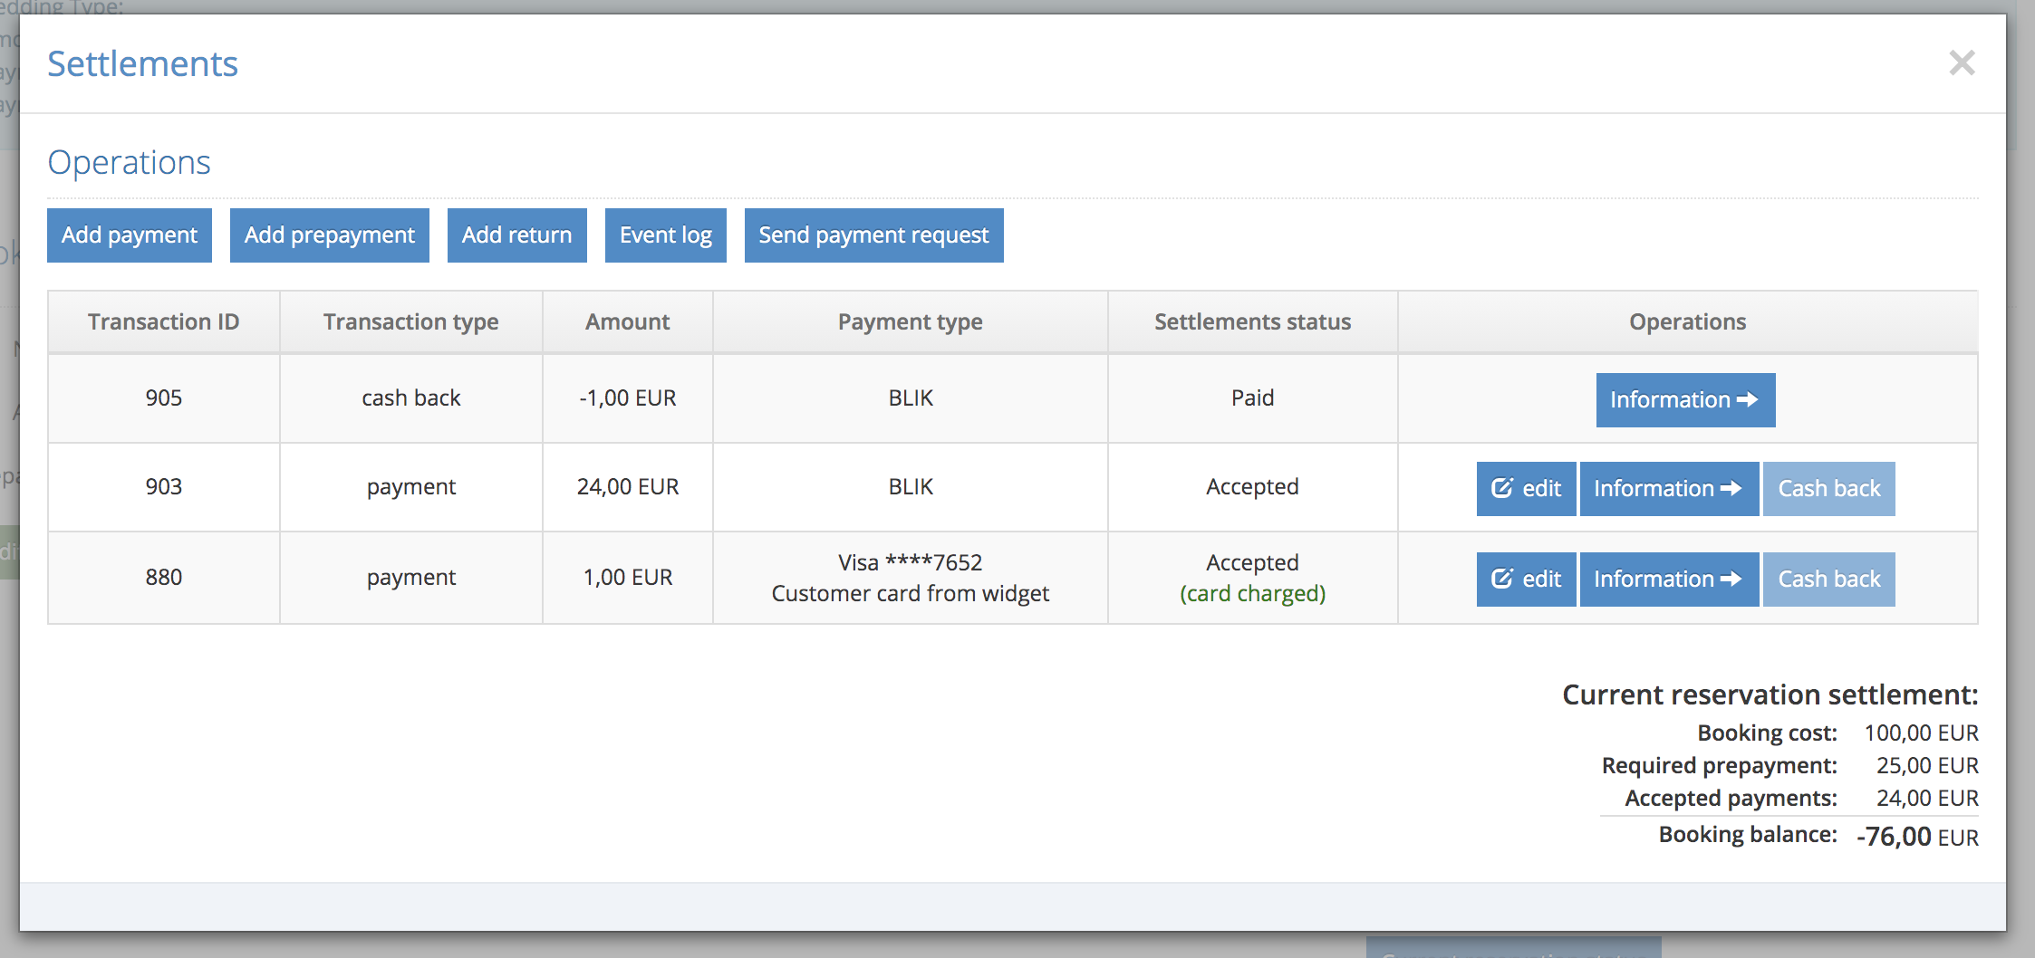
Task: Click Cash back for transaction 903
Action: click(x=1828, y=489)
